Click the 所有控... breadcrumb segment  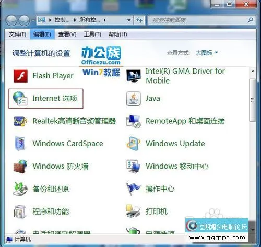click(90, 20)
